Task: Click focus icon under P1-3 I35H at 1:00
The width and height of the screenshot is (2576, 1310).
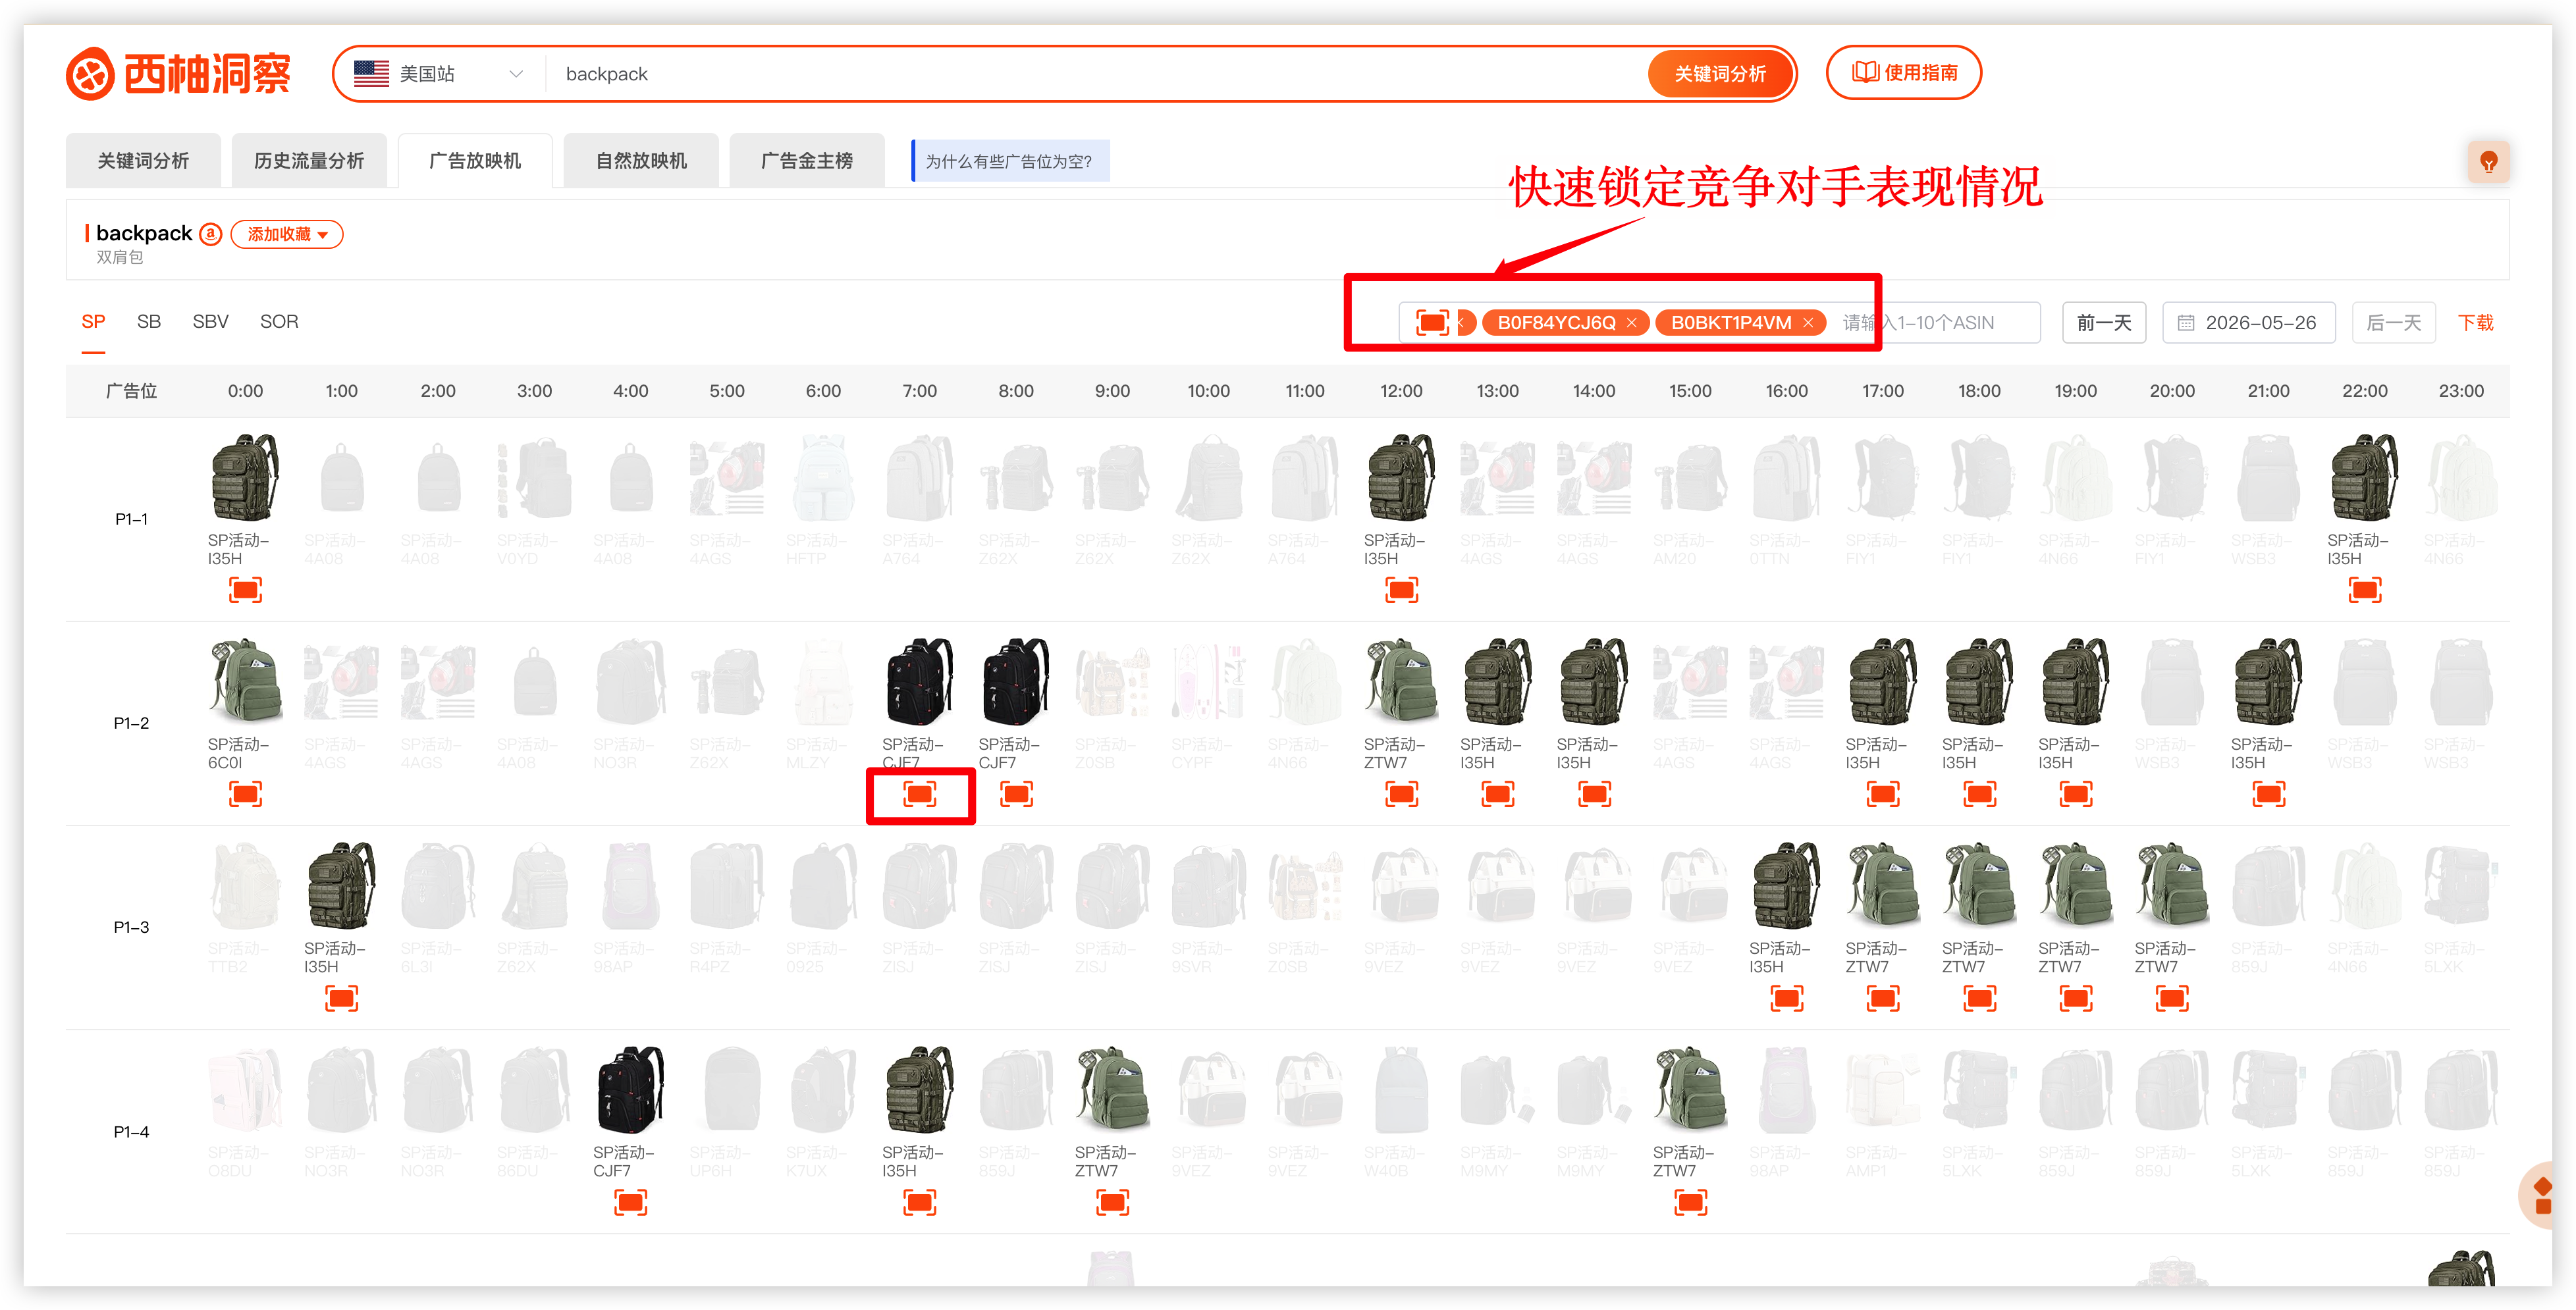Action: point(341,998)
